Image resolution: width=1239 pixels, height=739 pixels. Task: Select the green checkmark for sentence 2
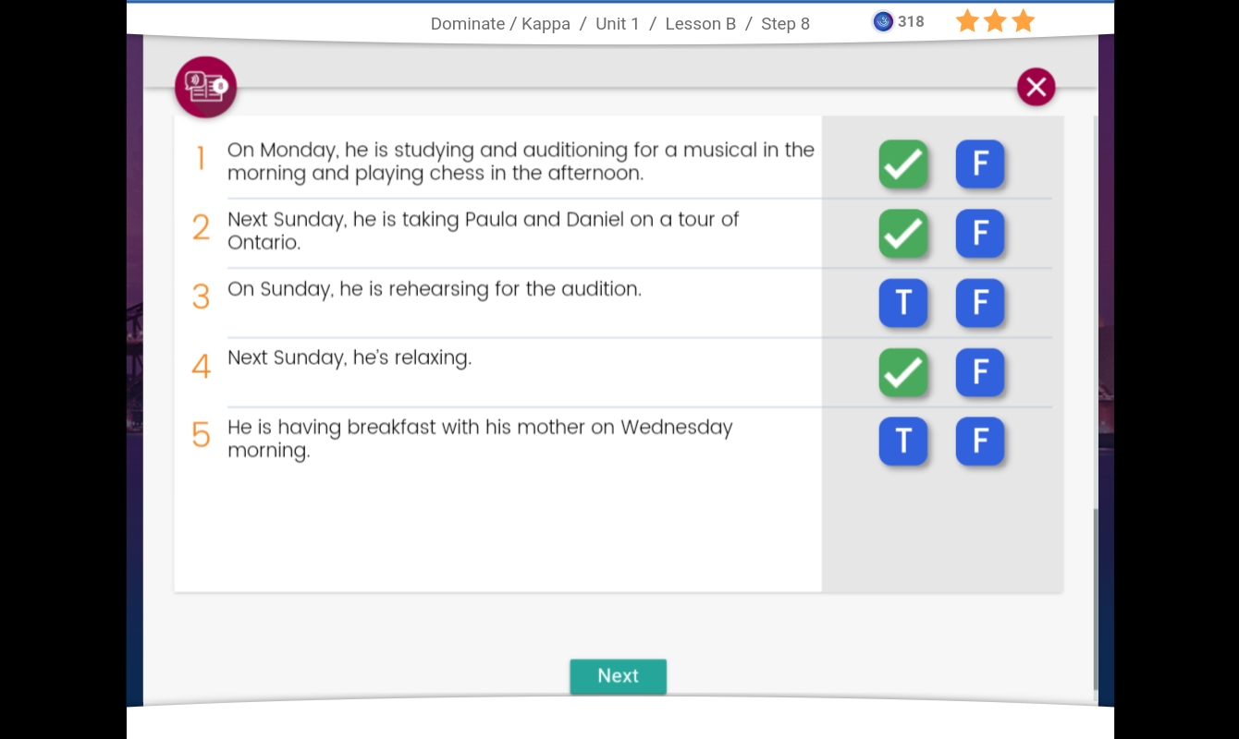click(902, 234)
